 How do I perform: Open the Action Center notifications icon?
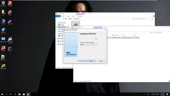[167, 94]
